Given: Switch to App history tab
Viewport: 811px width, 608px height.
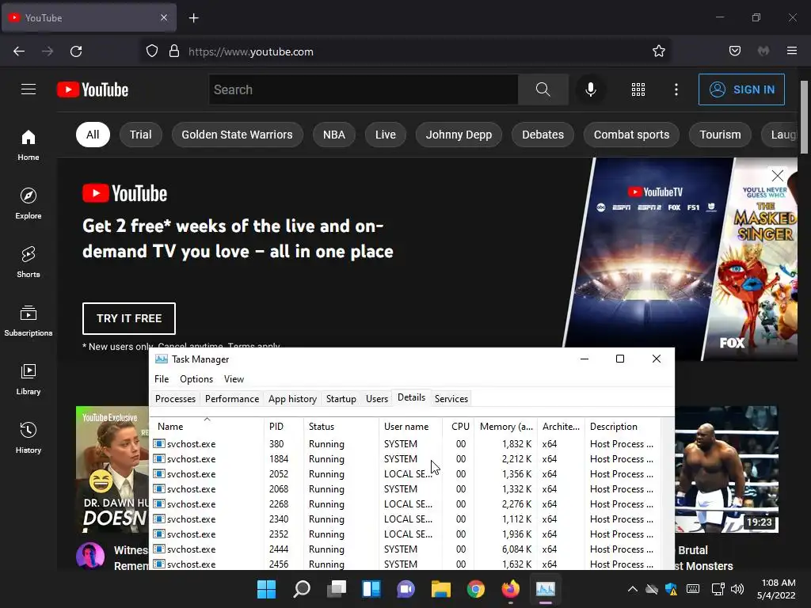Looking at the screenshot, I should click(292, 399).
